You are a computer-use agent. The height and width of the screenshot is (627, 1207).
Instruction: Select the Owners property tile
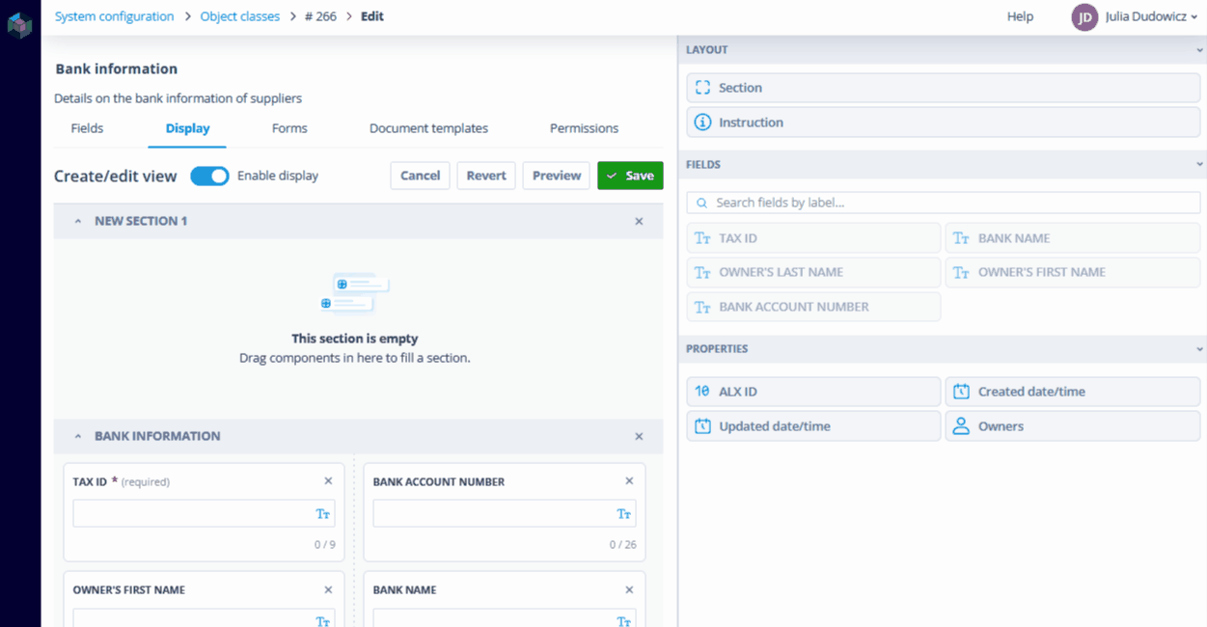(x=1073, y=426)
